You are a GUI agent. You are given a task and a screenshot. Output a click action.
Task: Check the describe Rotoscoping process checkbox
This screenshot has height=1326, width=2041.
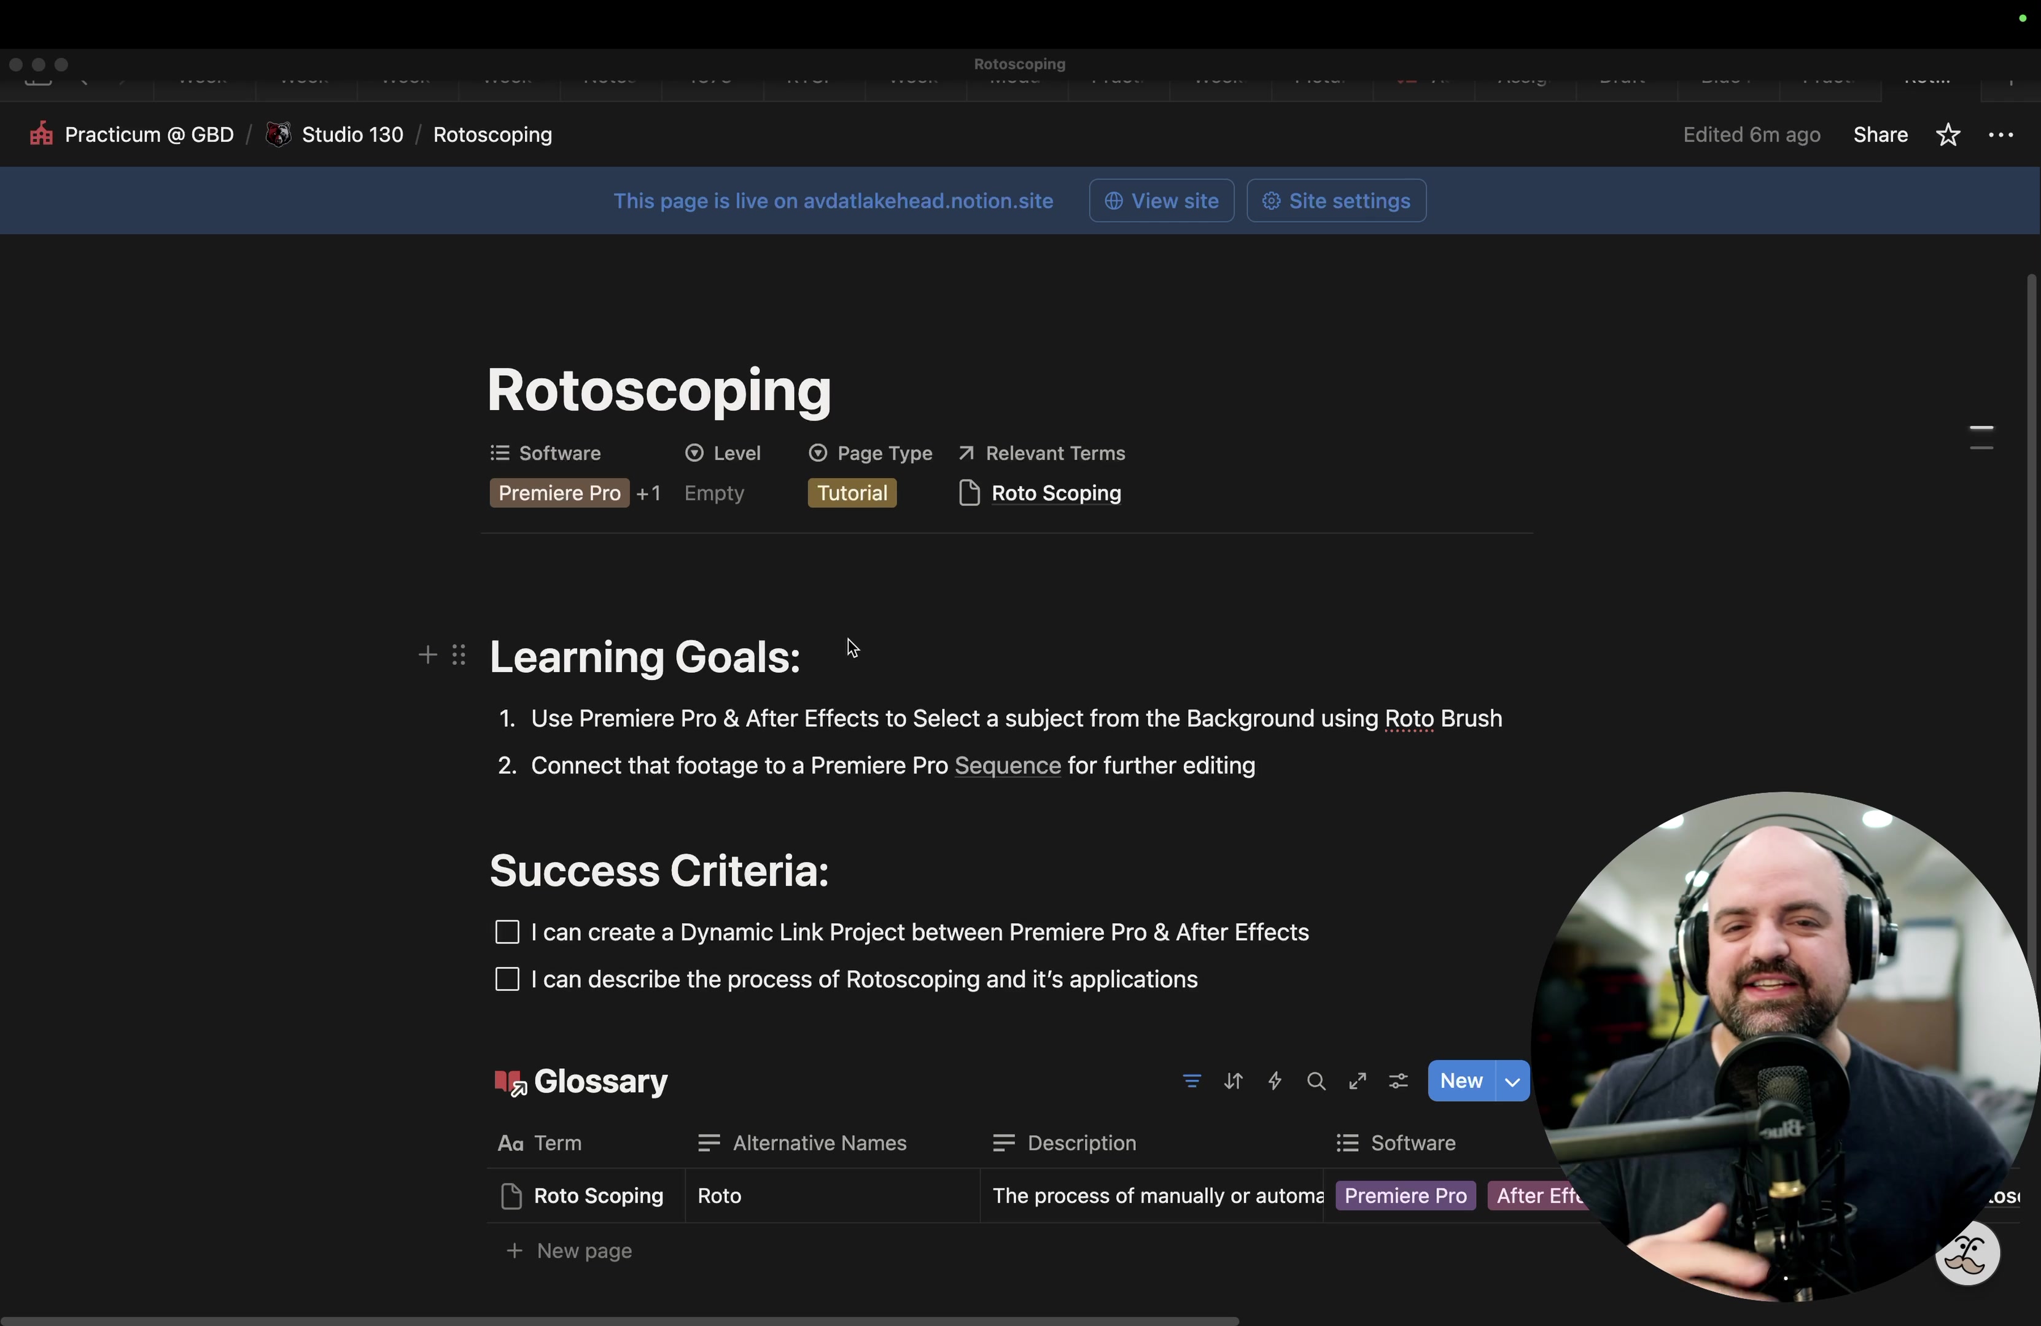tap(507, 979)
